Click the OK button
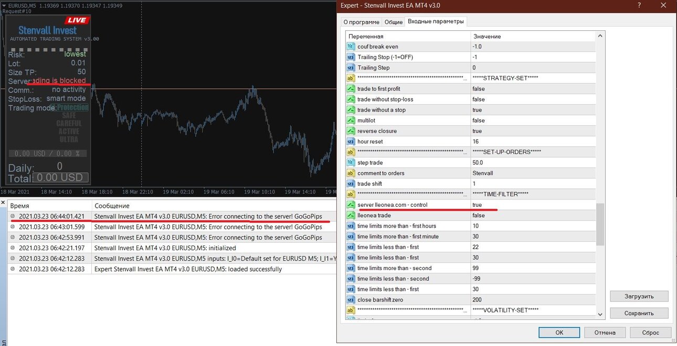This screenshot has height=346, width=677. (x=559, y=332)
